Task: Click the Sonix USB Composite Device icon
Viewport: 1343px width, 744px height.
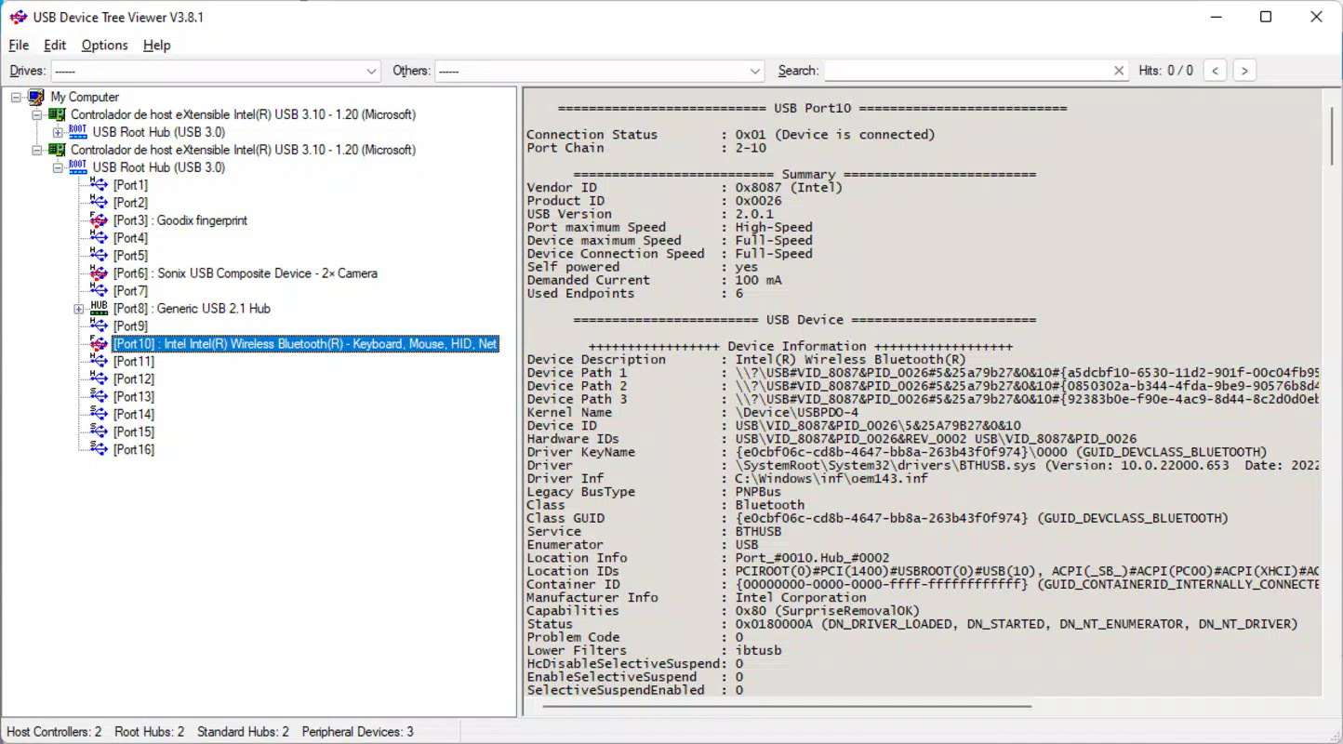Action: click(x=99, y=273)
